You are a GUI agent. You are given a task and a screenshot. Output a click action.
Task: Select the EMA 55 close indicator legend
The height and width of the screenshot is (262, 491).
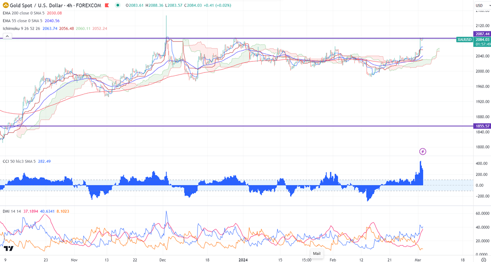coord(22,21)
